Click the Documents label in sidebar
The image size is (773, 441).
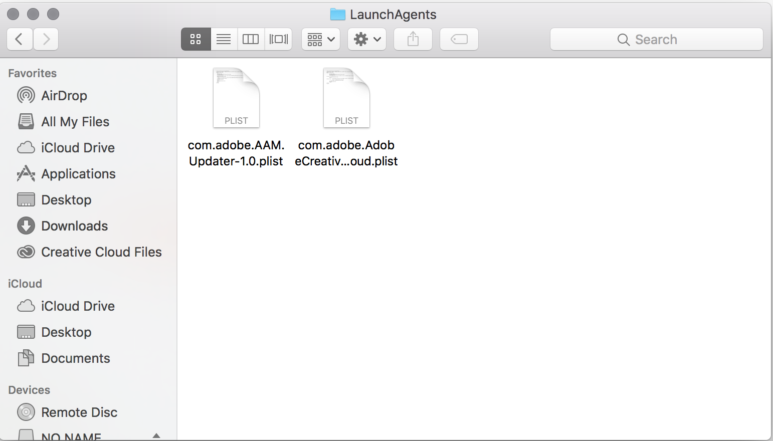(76, 358)
